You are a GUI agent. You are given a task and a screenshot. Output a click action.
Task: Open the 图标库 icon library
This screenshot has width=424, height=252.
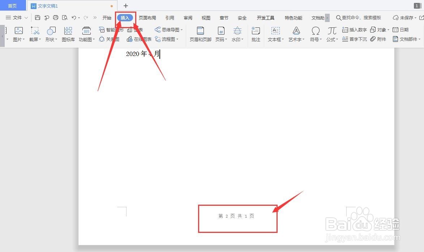(x=68, y=34)
